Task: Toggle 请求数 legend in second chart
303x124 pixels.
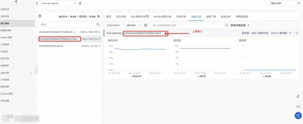Action: click(201, 76)
